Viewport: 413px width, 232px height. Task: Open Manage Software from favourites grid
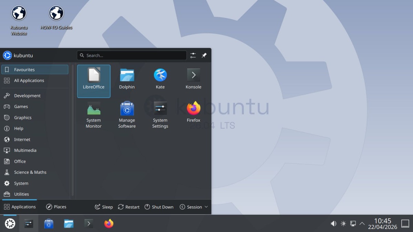(x=127, y=115)
